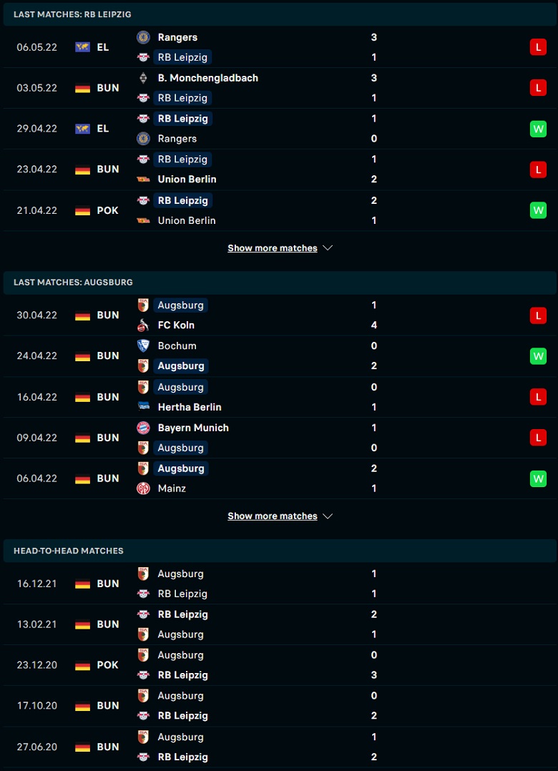
Task: Open the 16.12.21 Augsburg vs RB Leipzig head-to-head match
Action: (279, 584)
